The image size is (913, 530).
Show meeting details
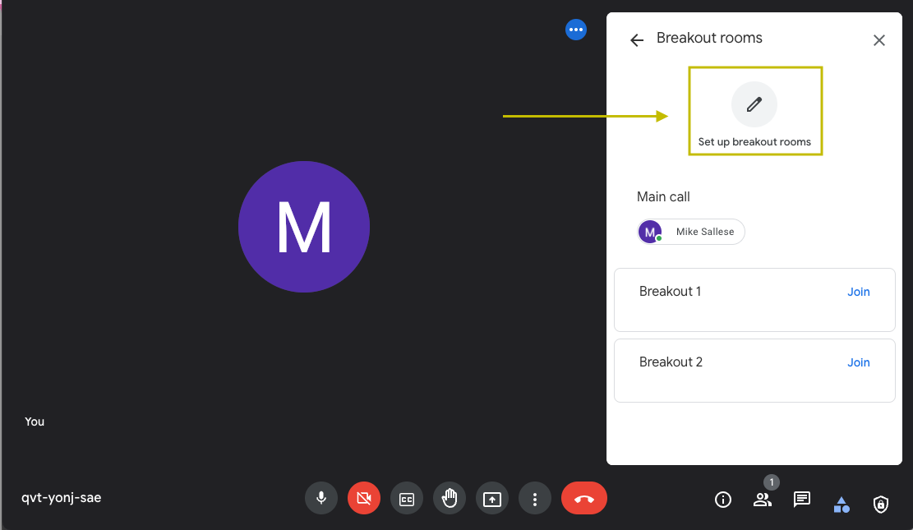point(723,500)
